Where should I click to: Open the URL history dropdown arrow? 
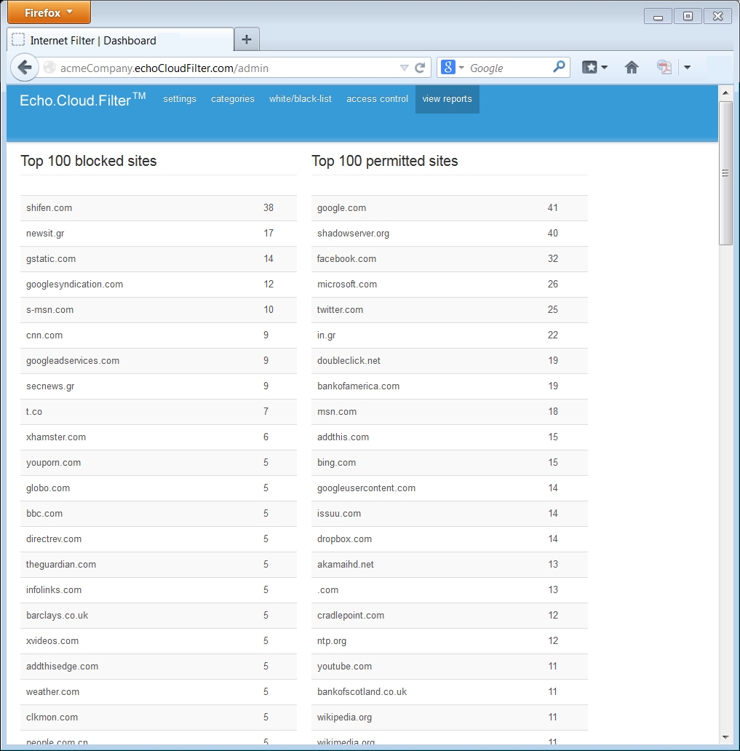click(x=404, y=68)
